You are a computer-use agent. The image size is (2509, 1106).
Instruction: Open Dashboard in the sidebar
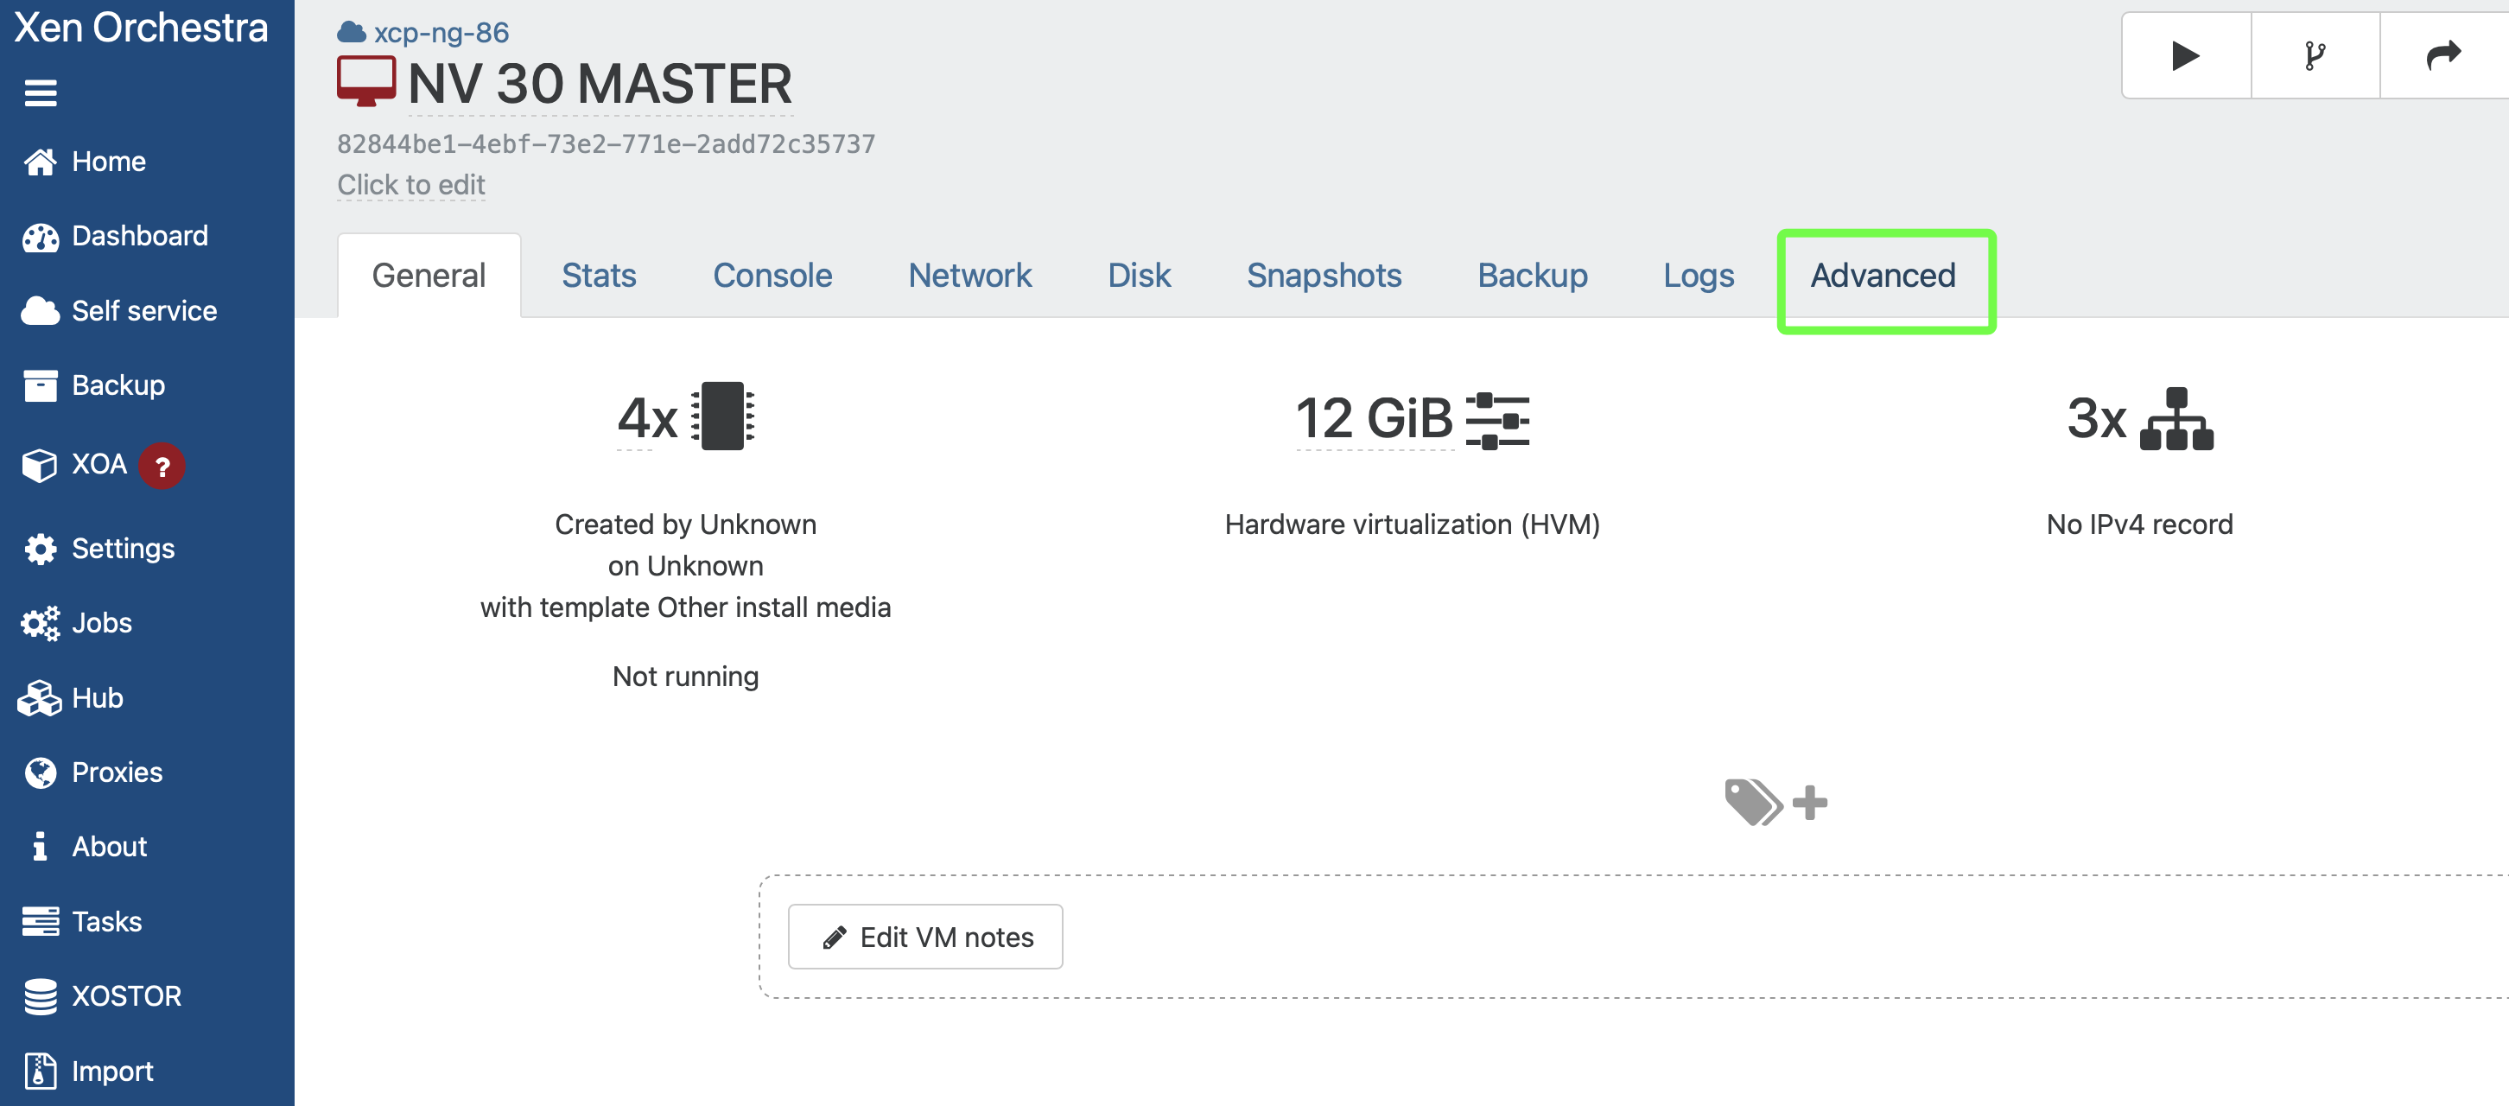[x=139, y=236]
